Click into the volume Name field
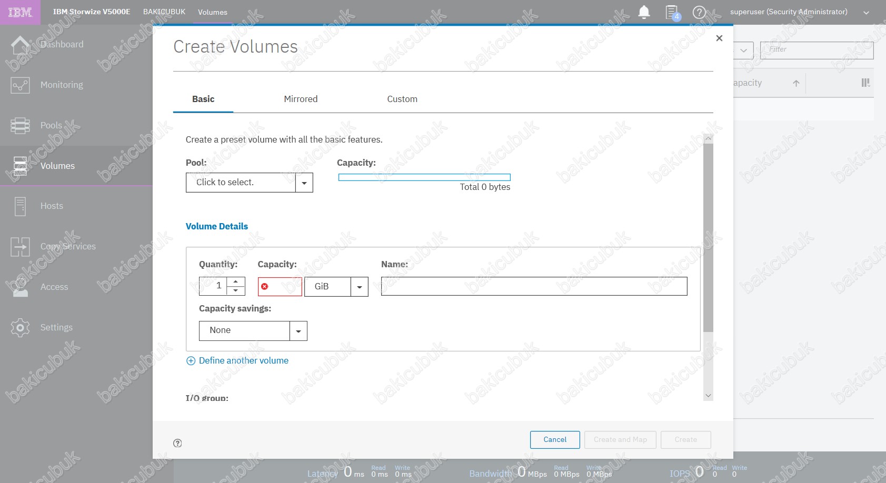 [534, 286]
